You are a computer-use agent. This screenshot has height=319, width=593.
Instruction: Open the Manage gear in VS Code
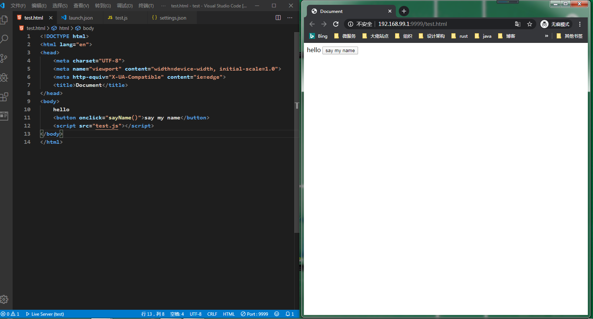point(4,299)
